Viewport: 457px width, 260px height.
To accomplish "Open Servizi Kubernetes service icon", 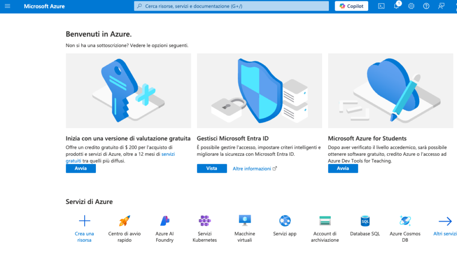I will point(204,221).
